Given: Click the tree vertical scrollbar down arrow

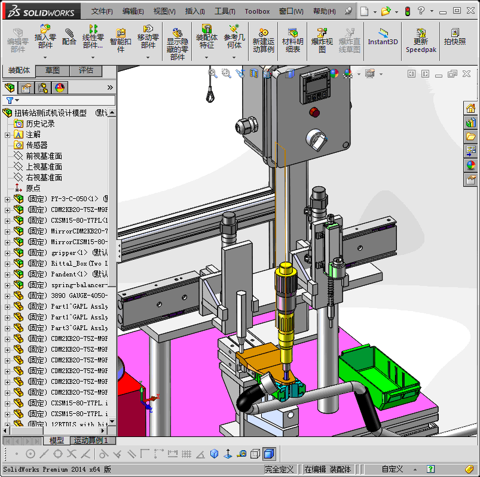Looking at the screenshot, I should tap(112, 421).
